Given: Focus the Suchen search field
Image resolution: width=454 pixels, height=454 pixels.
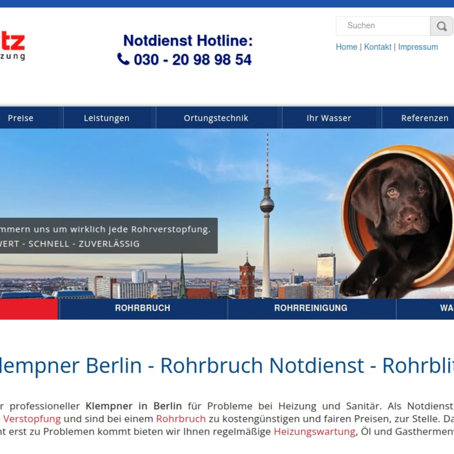Looking at the screenshot, I should (x=383, y=26).
